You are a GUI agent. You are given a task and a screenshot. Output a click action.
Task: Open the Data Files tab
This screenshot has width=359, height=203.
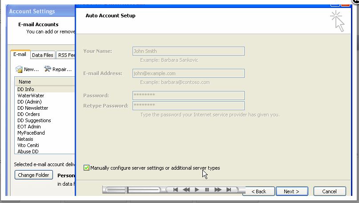pos(43,55)
